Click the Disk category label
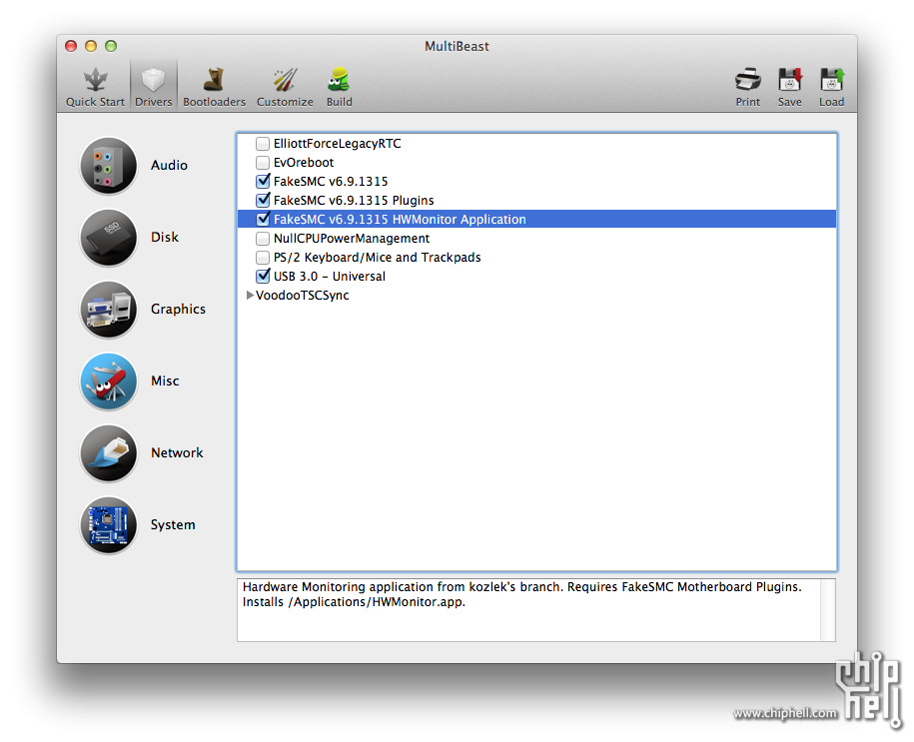The image size is (914, 742). (165, 238)
